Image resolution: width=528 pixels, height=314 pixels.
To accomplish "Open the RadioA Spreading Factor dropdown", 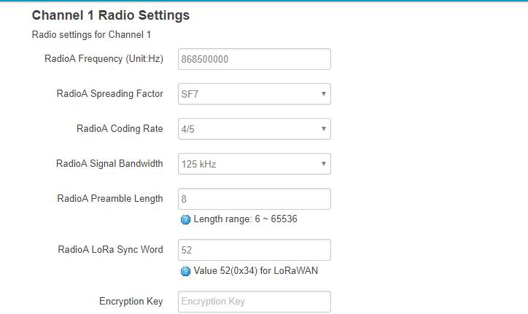I will coord(255,94).
